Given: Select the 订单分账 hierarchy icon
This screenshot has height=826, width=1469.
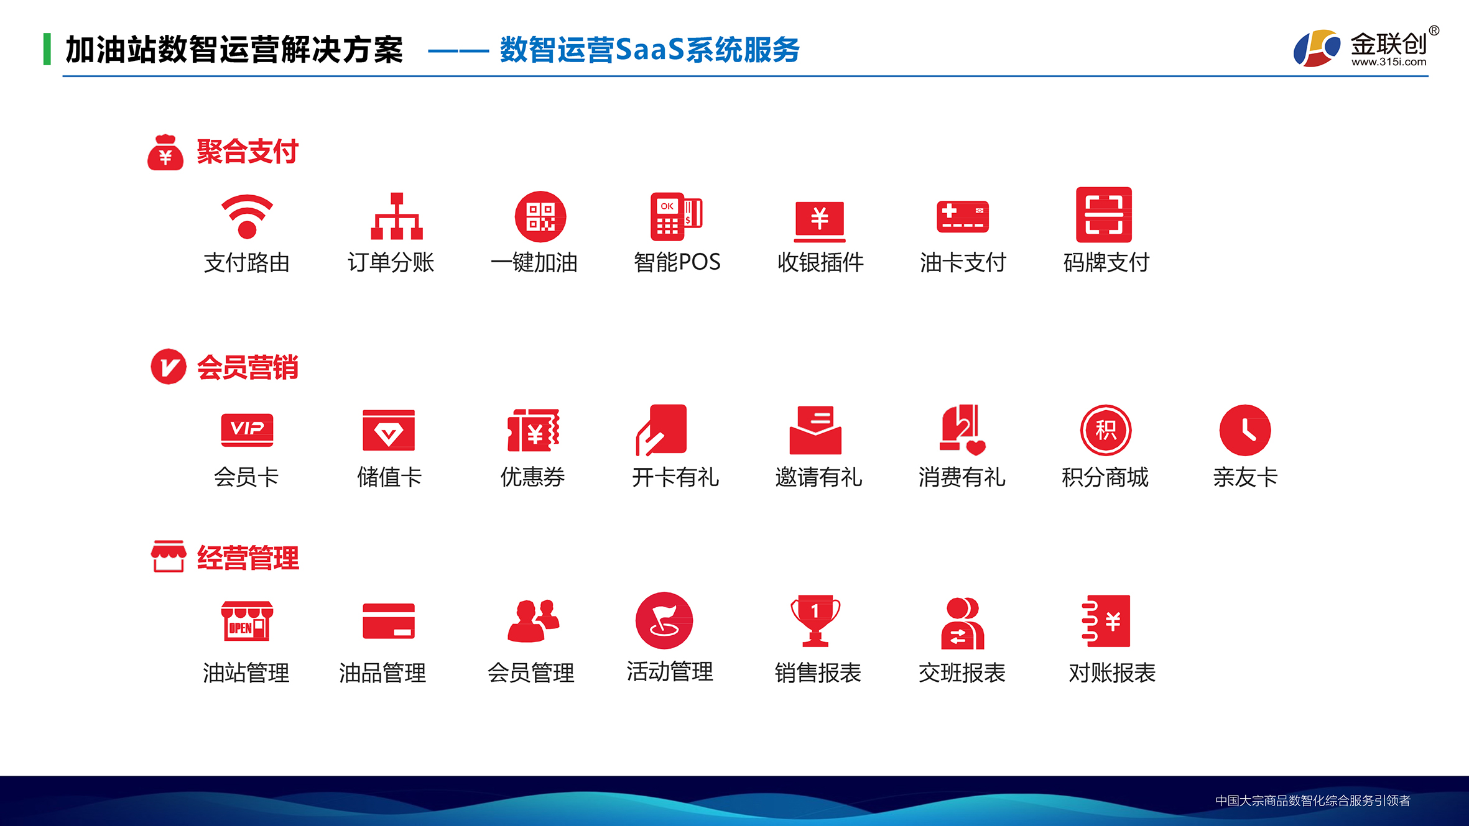Looking at the screenshot, I should [x=397, y=216].
